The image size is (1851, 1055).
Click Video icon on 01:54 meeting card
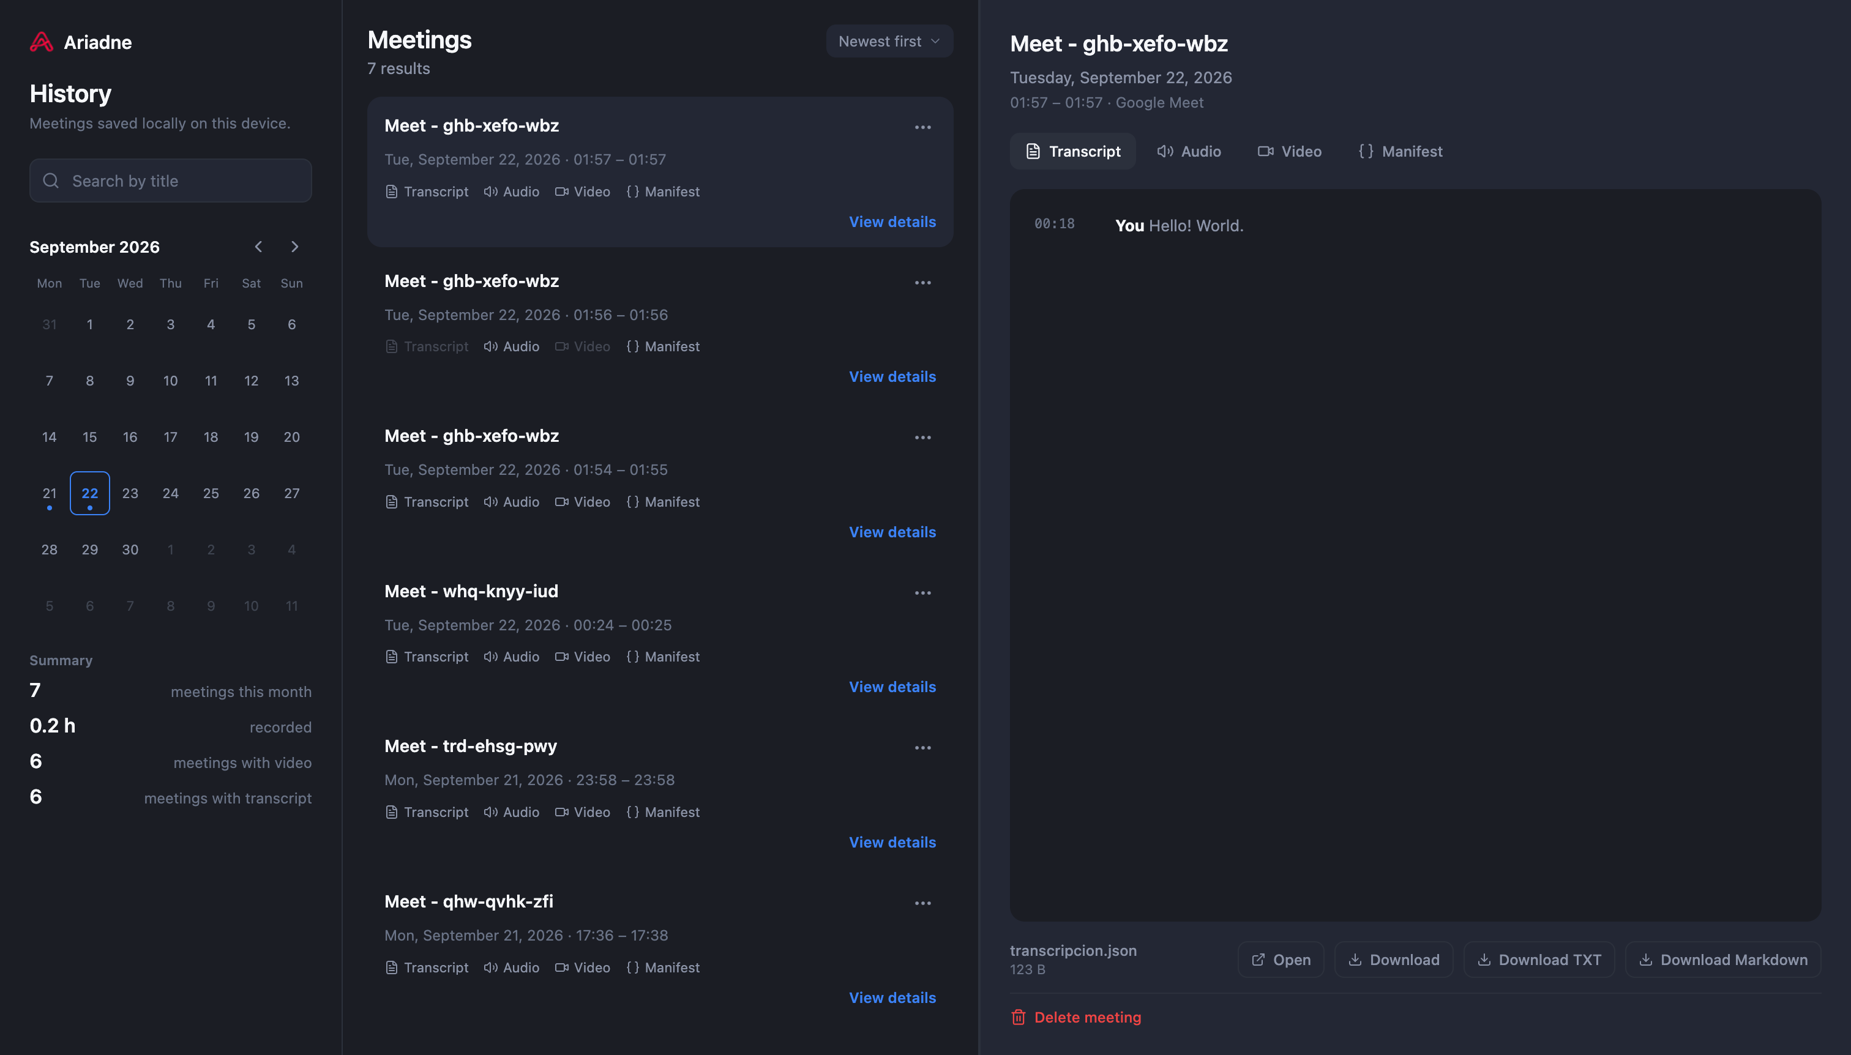[562, 502]
